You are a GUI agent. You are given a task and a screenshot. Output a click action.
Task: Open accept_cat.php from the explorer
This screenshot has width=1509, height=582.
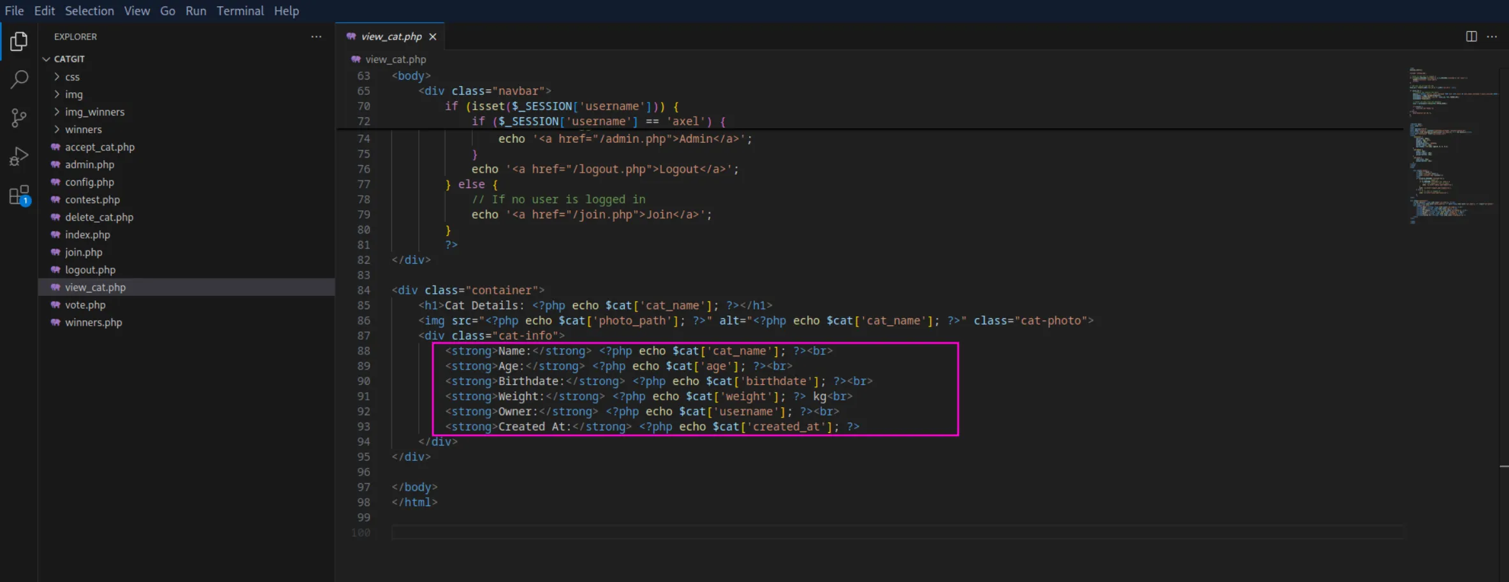point(100,147)
